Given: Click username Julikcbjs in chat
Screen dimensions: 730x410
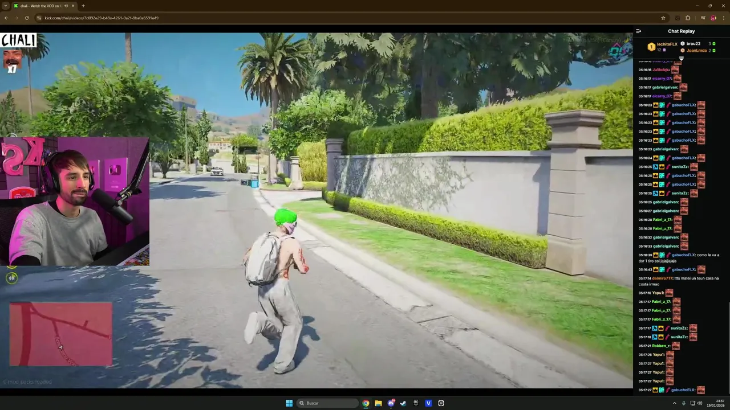Looking at the screenshot, I should click(661, 69).
